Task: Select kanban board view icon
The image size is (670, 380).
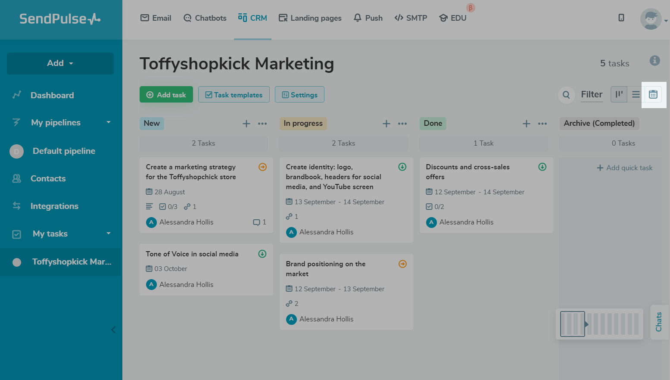Action: (619, 94)
